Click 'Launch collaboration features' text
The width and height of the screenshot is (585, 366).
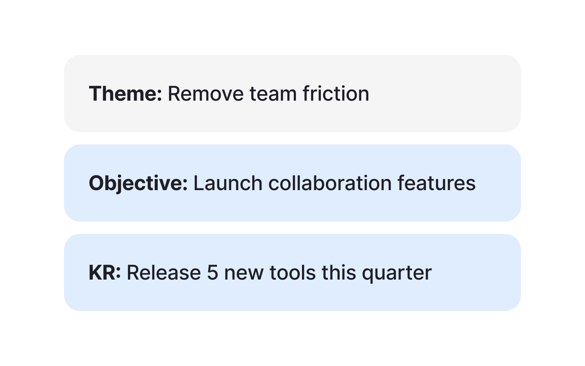coord(334,183)
